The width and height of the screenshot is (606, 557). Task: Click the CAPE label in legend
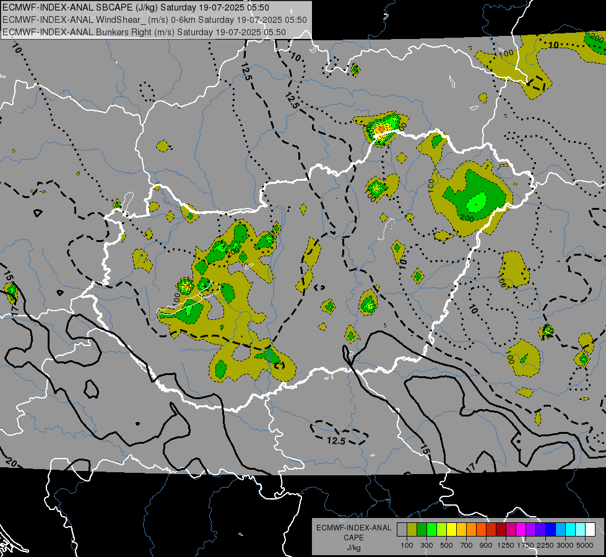click(353, 538)
